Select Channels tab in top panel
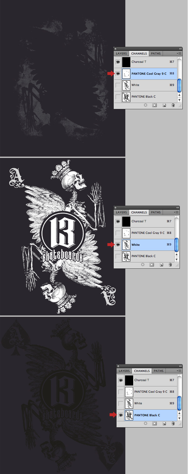188x474 pixels. tap(139, 54)
